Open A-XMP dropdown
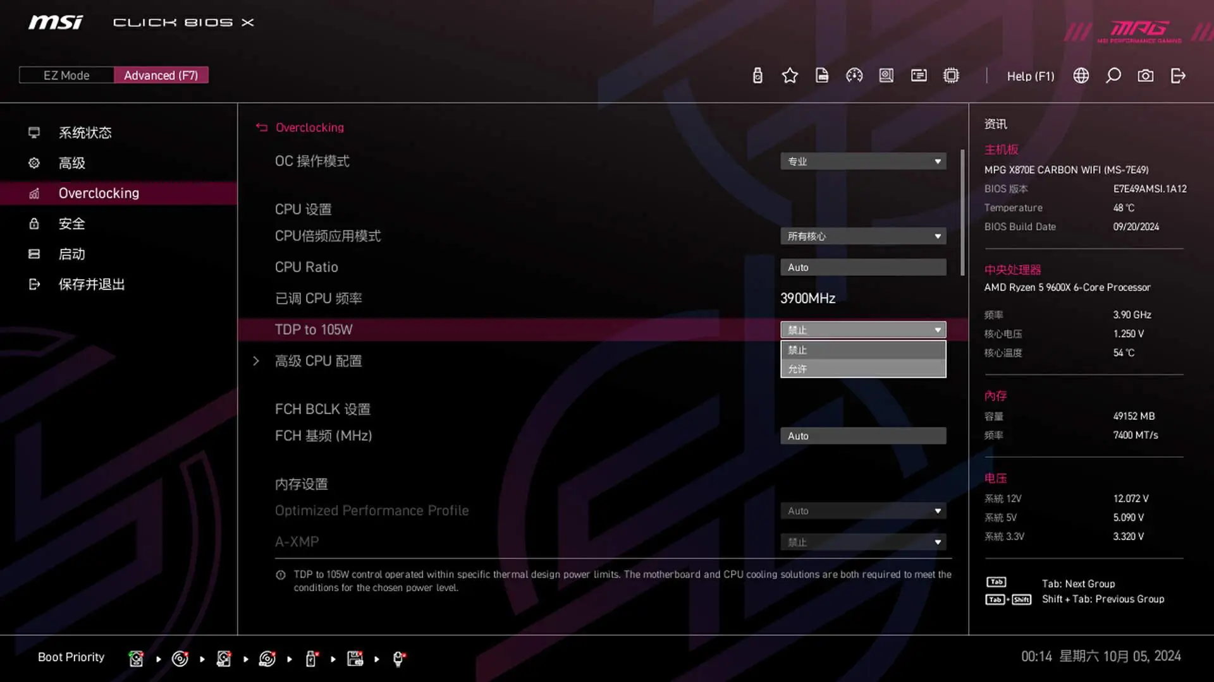 [x=863, y=542]
